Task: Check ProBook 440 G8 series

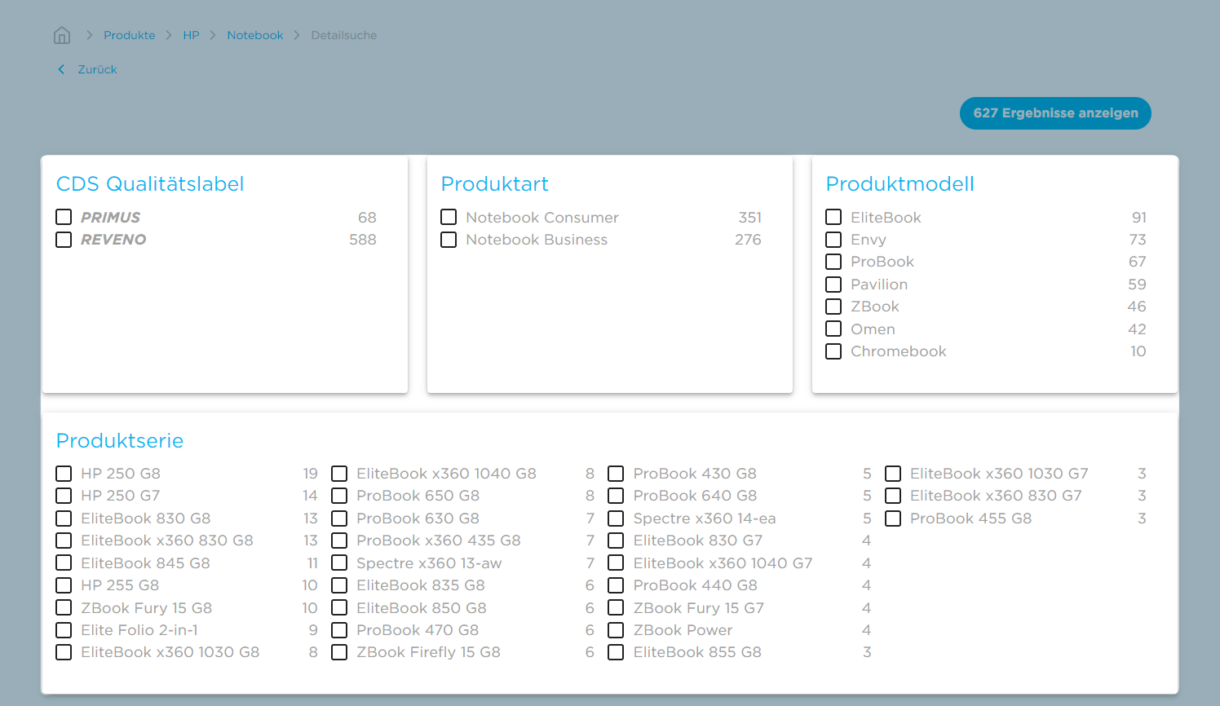Action: tap(616, 585)
